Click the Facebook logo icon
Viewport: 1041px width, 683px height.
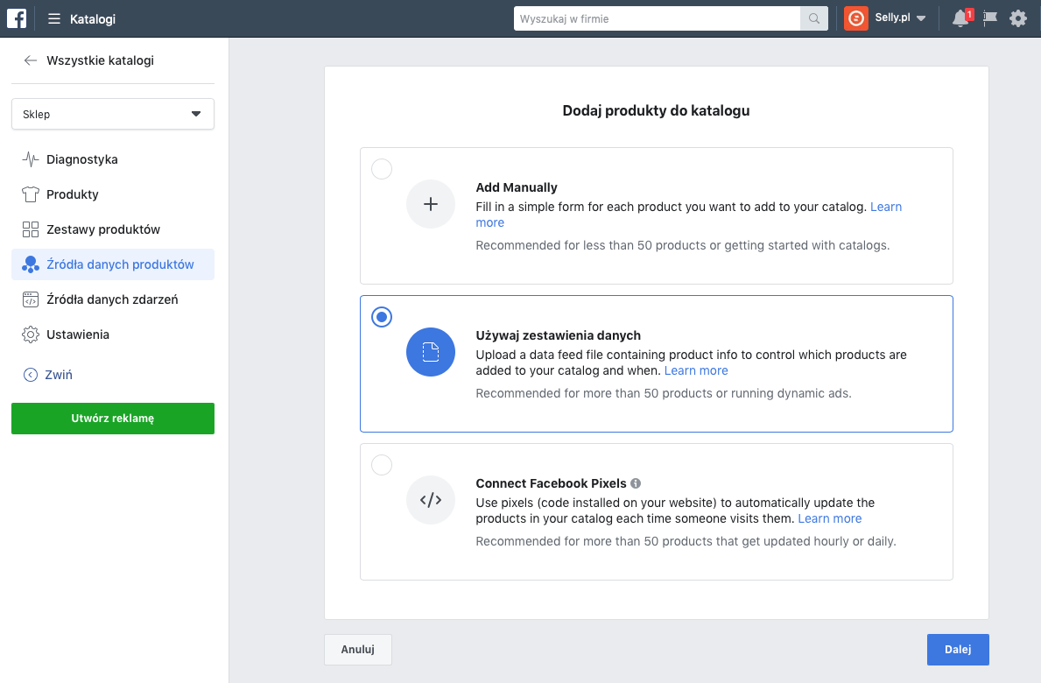pos(17,18)
